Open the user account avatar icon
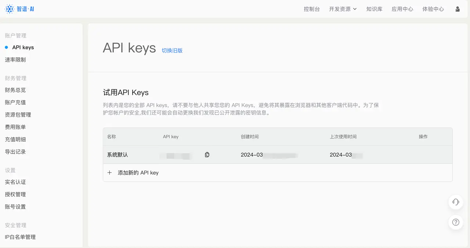The width and height of the screenshot is (470, 248). click(x=457, y=8)
